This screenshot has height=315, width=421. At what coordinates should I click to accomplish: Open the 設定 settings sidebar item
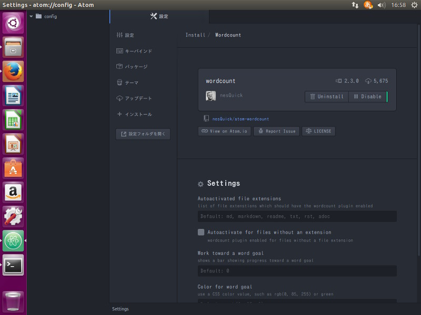point(125,35)
